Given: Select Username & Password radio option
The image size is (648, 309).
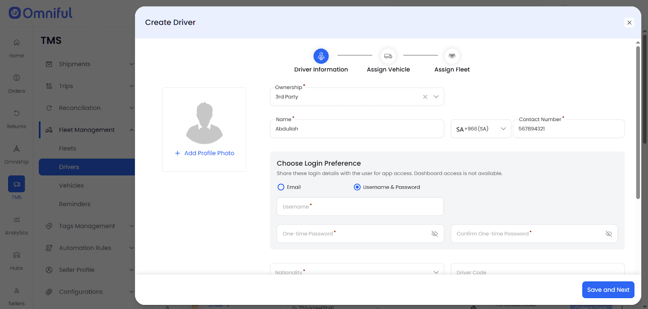Looking at the screenshot, I should [x=357, y=187].
